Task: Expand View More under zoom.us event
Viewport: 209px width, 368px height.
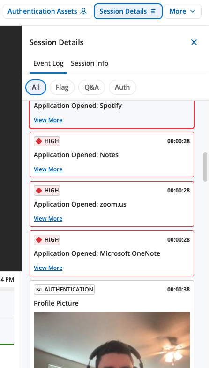Action: (48, 219)
